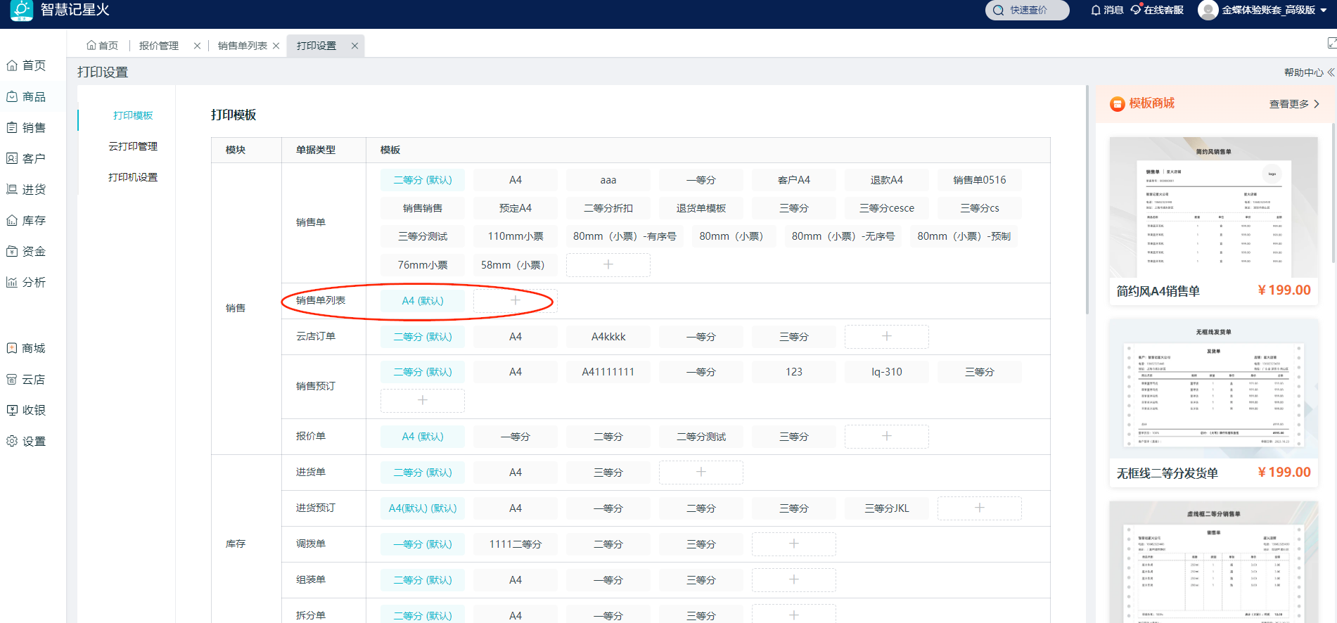
Task: Click the 模板商城 shop icon
Action: (1118, 104)
